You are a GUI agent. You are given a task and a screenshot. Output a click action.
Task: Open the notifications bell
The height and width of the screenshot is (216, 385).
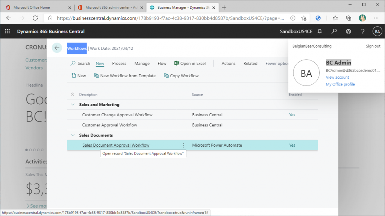tap(320, 31)
